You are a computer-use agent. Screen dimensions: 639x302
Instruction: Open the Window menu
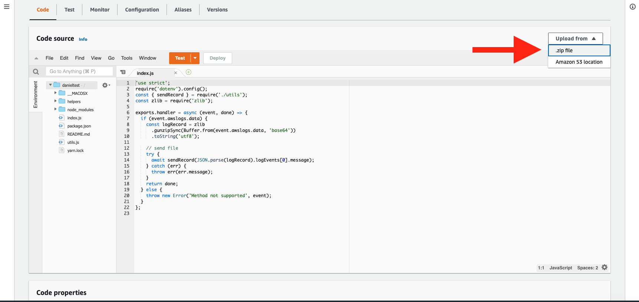(148, 58)
